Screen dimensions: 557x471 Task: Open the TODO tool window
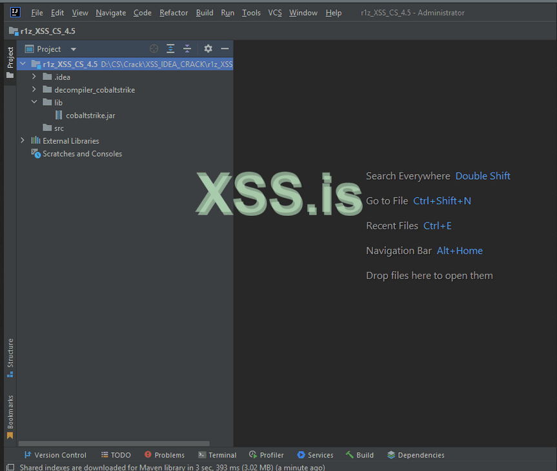116,455
